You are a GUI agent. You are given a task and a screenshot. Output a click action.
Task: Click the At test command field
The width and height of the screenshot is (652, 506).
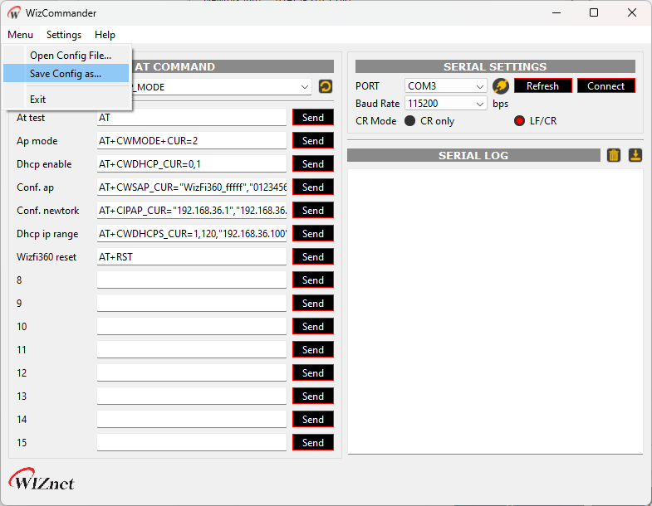[x=192, y=118]
